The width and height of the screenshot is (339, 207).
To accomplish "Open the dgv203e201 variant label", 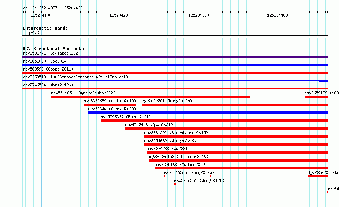I will 323,172.
